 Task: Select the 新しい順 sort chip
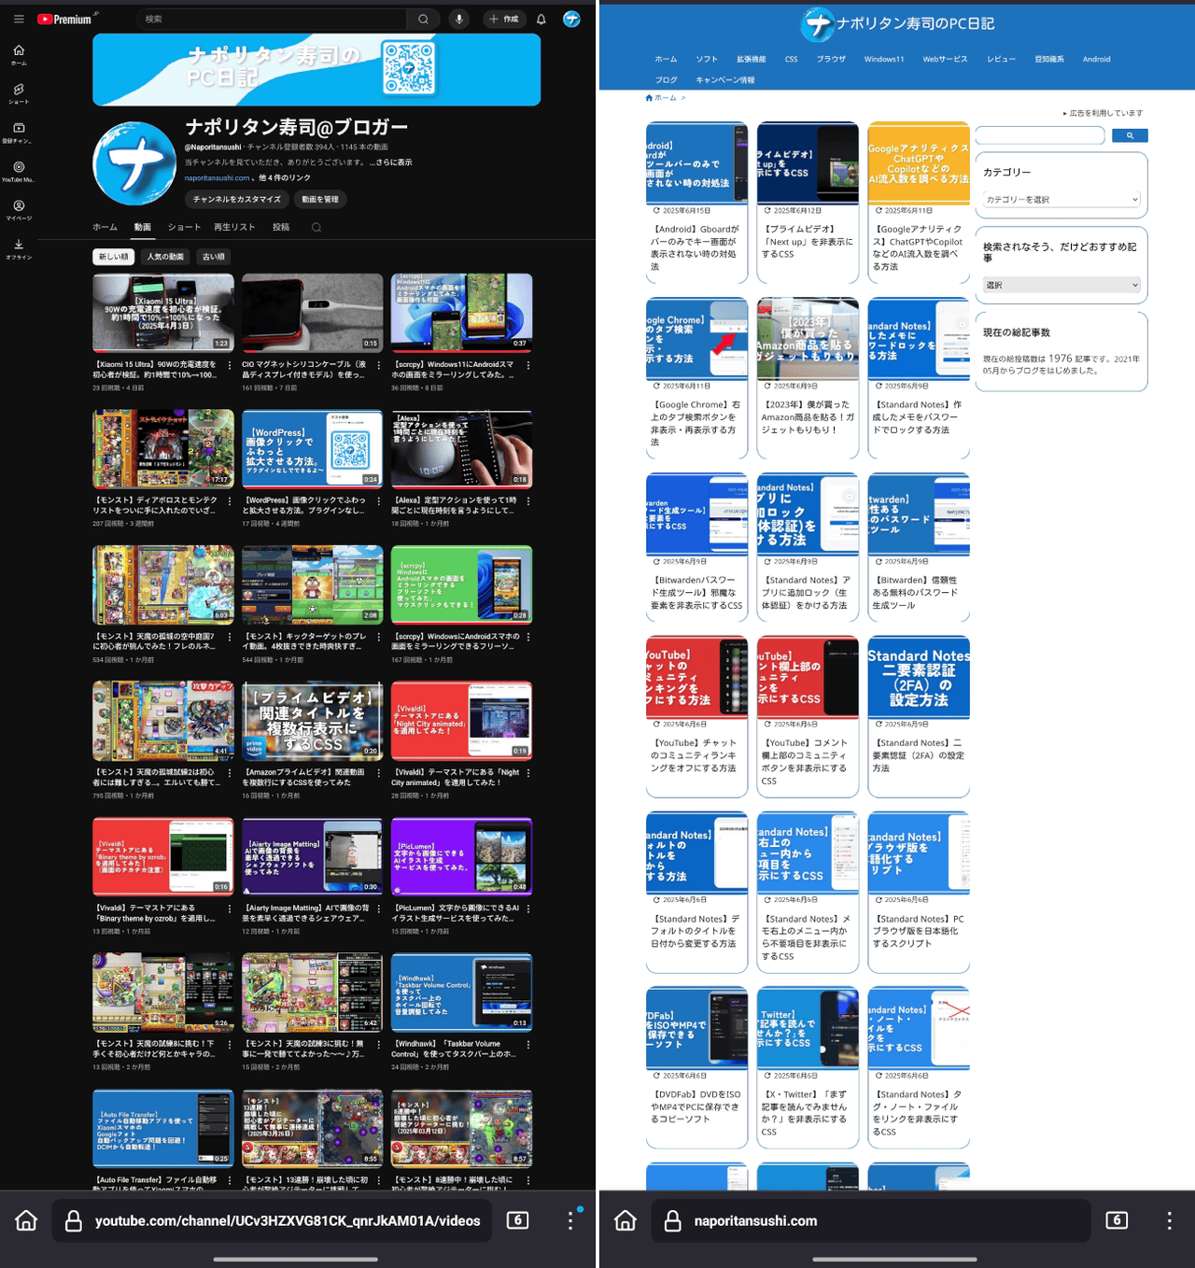[x=114, y=257]
